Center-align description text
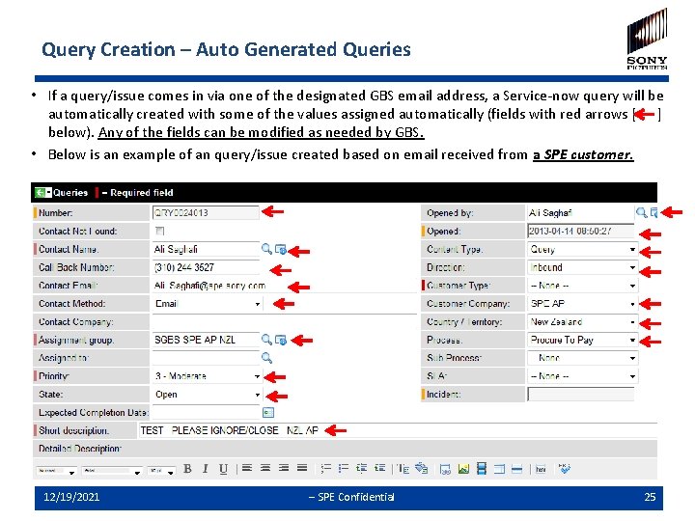This screenshot has width=695, height=521. (265, 468)
